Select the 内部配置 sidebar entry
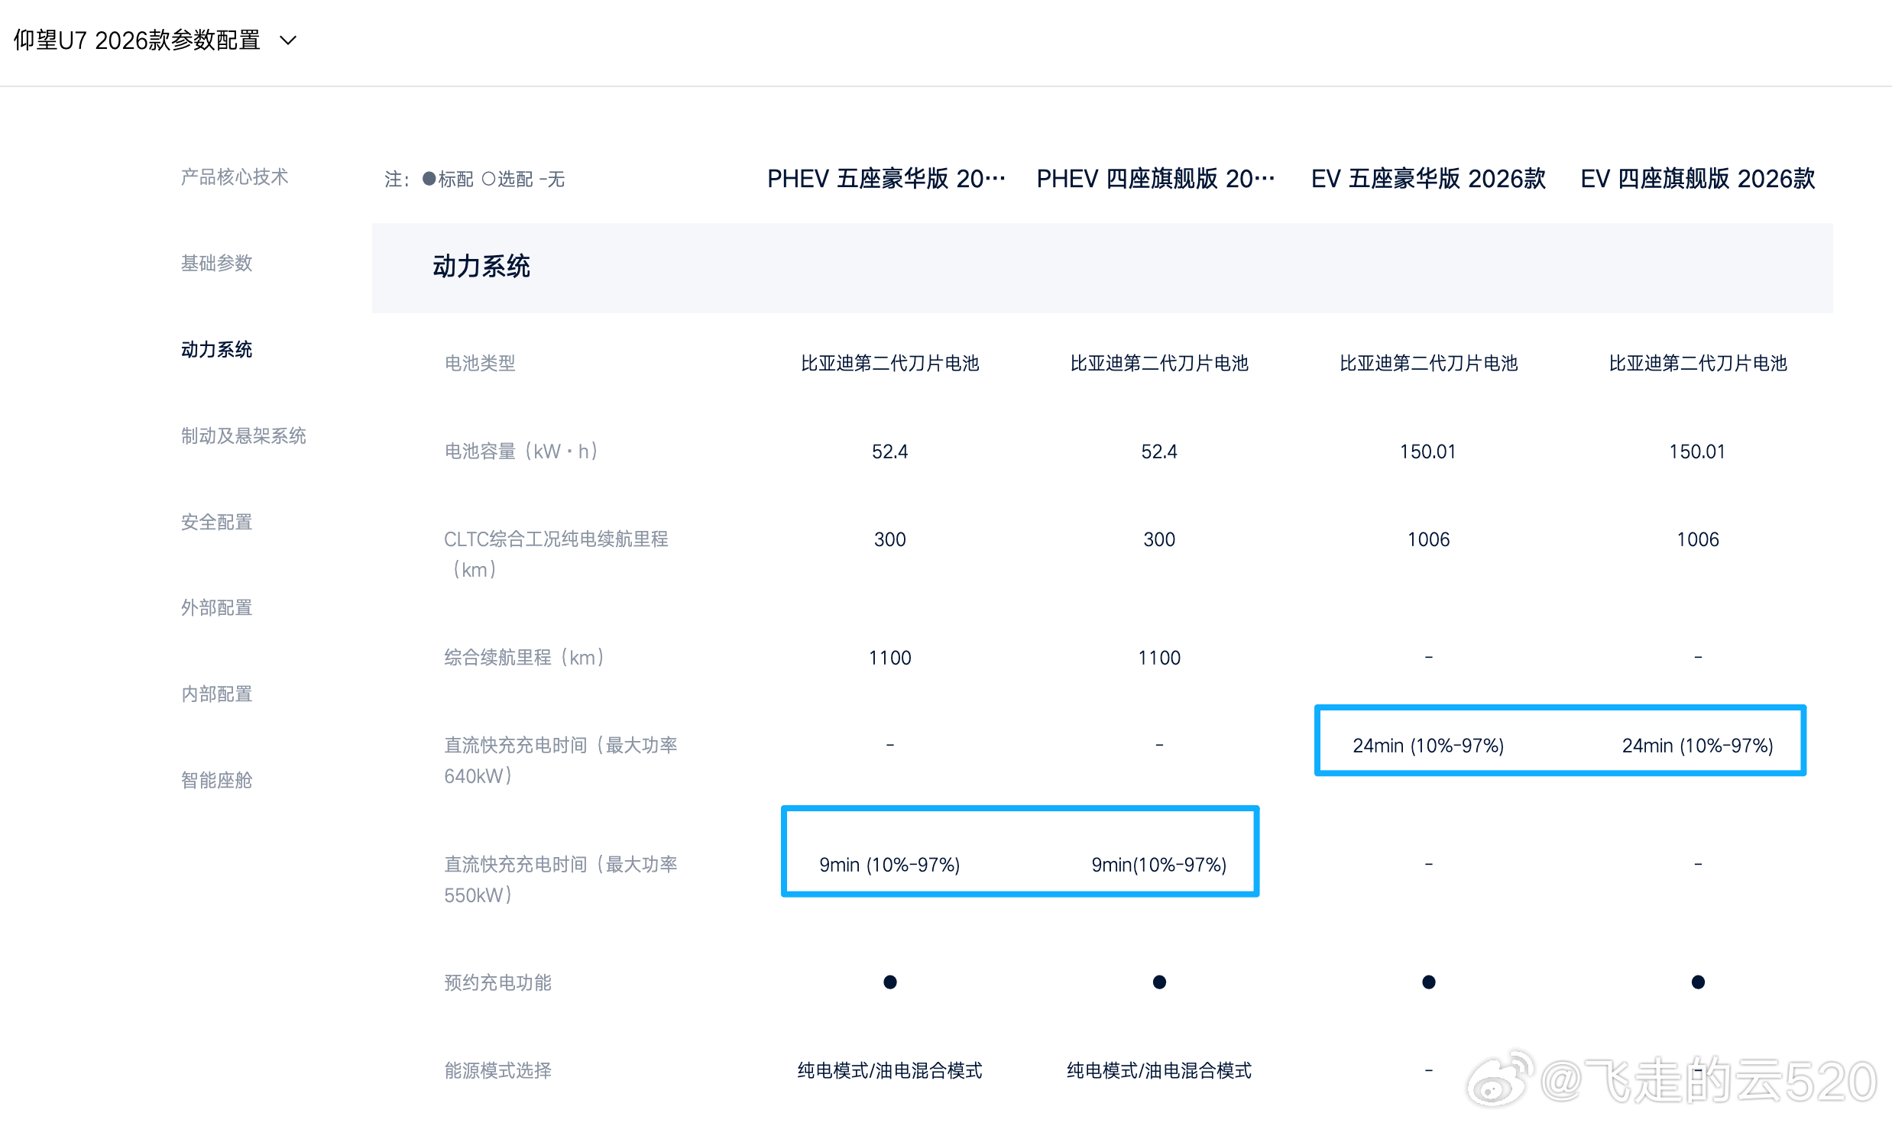Viewport: 1892px width, 1126px height. tap(216, 694)
